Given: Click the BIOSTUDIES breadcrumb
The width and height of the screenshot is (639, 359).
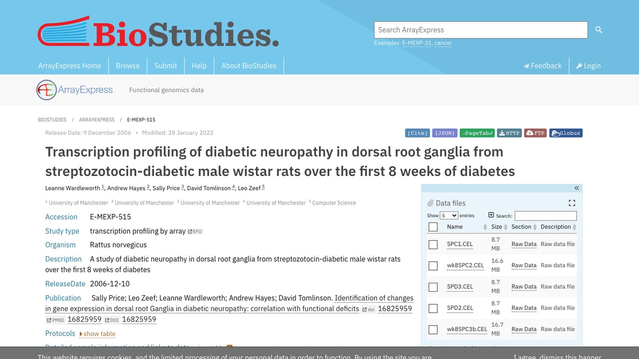Looking at the screenshot, I should point(52,120).
